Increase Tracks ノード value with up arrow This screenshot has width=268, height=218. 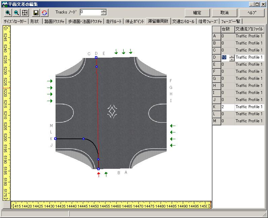pyautogui.click(x=104, y=11)
